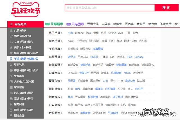Open the 实惠精选 link

coord(98,49)
